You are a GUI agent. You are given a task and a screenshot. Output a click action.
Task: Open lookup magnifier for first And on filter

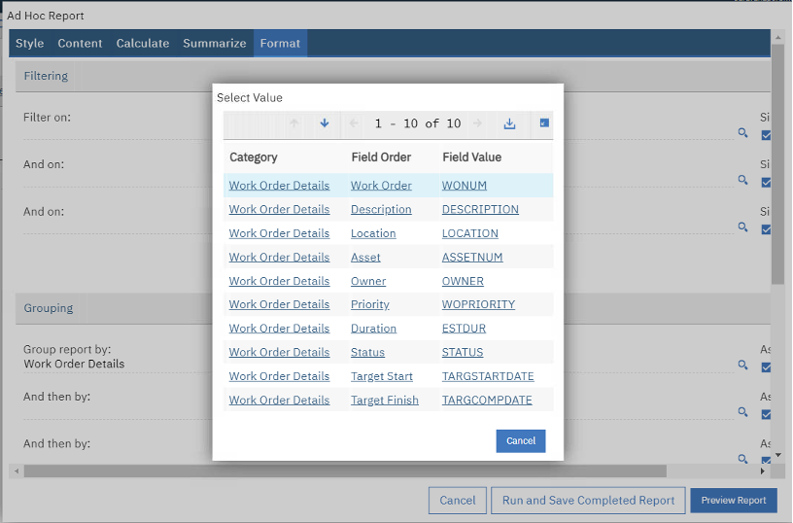743,180
